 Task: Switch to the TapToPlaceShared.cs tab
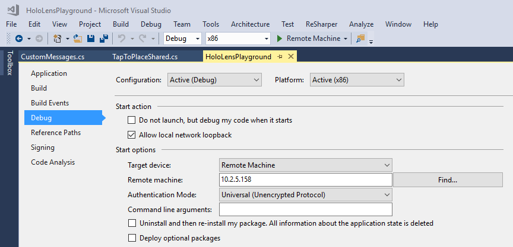(145, 57)
